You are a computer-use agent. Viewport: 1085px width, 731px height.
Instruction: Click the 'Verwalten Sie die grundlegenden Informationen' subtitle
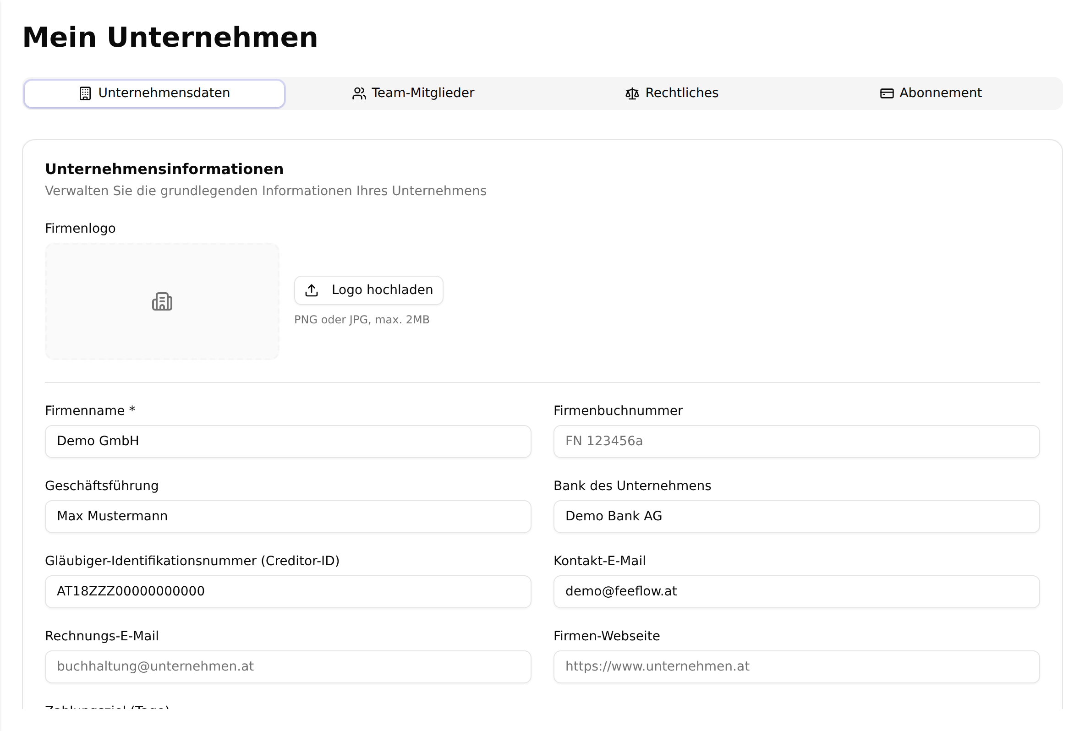[x=266, y=191]
